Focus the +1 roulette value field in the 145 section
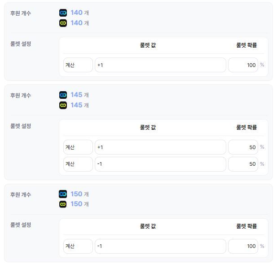This screenshot has width=277, height=265. pyautogui.click(x=160, y=147)
